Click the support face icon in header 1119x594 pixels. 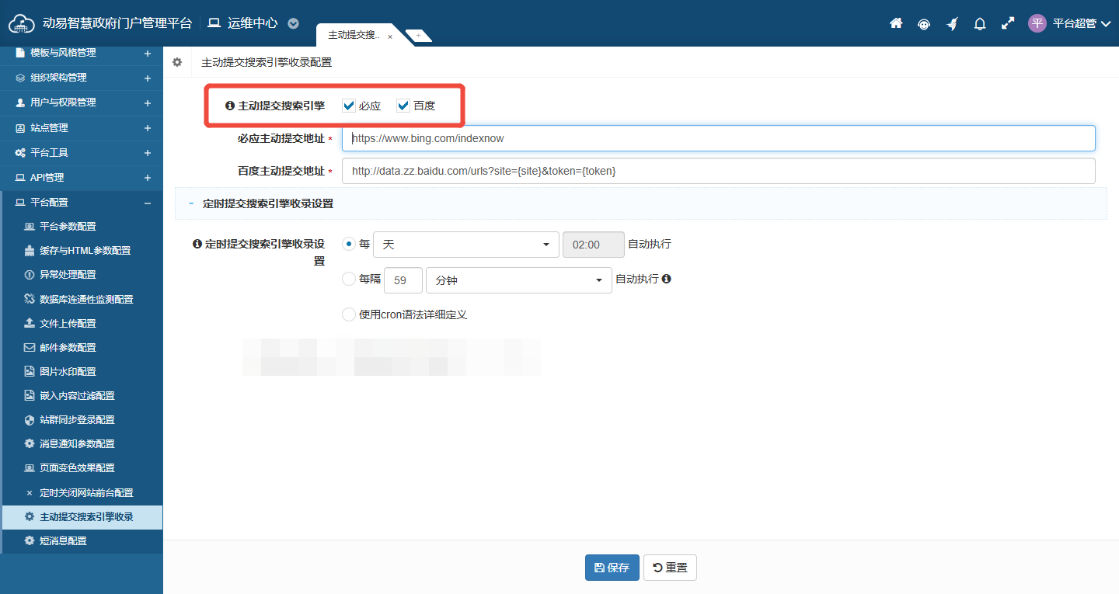point(924,23)
